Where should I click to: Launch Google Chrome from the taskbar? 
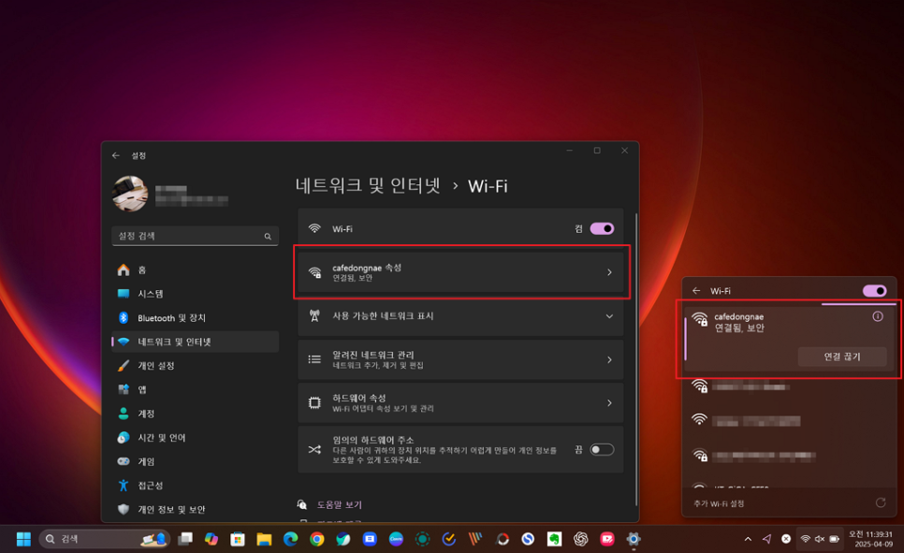click(x=316, y=539)
